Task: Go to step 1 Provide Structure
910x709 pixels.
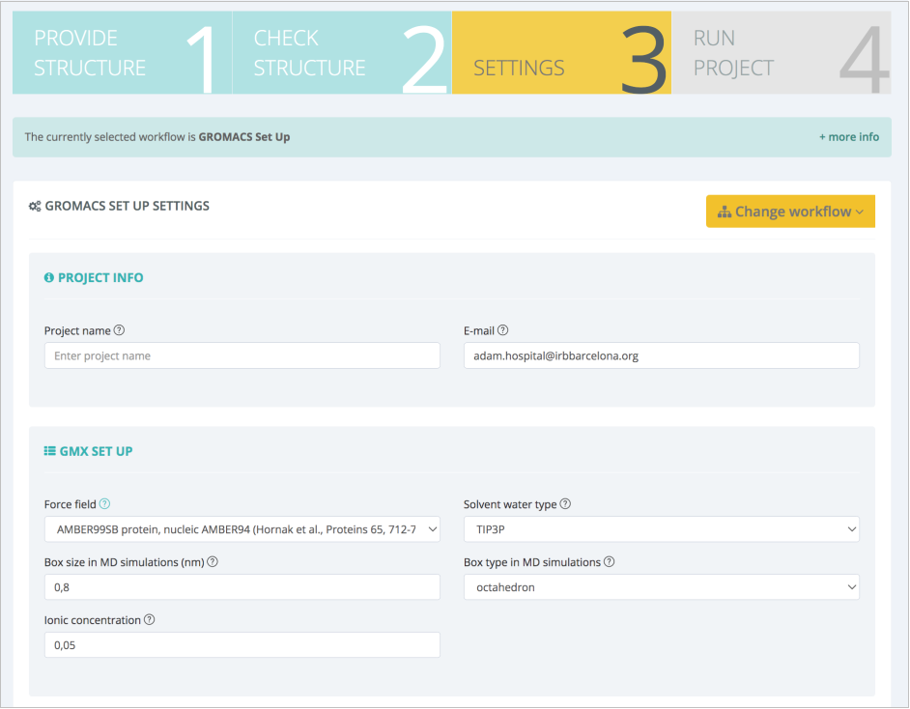Action: 122,53
